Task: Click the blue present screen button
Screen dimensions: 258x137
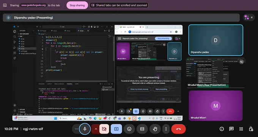Action: (x=116, y=129)
